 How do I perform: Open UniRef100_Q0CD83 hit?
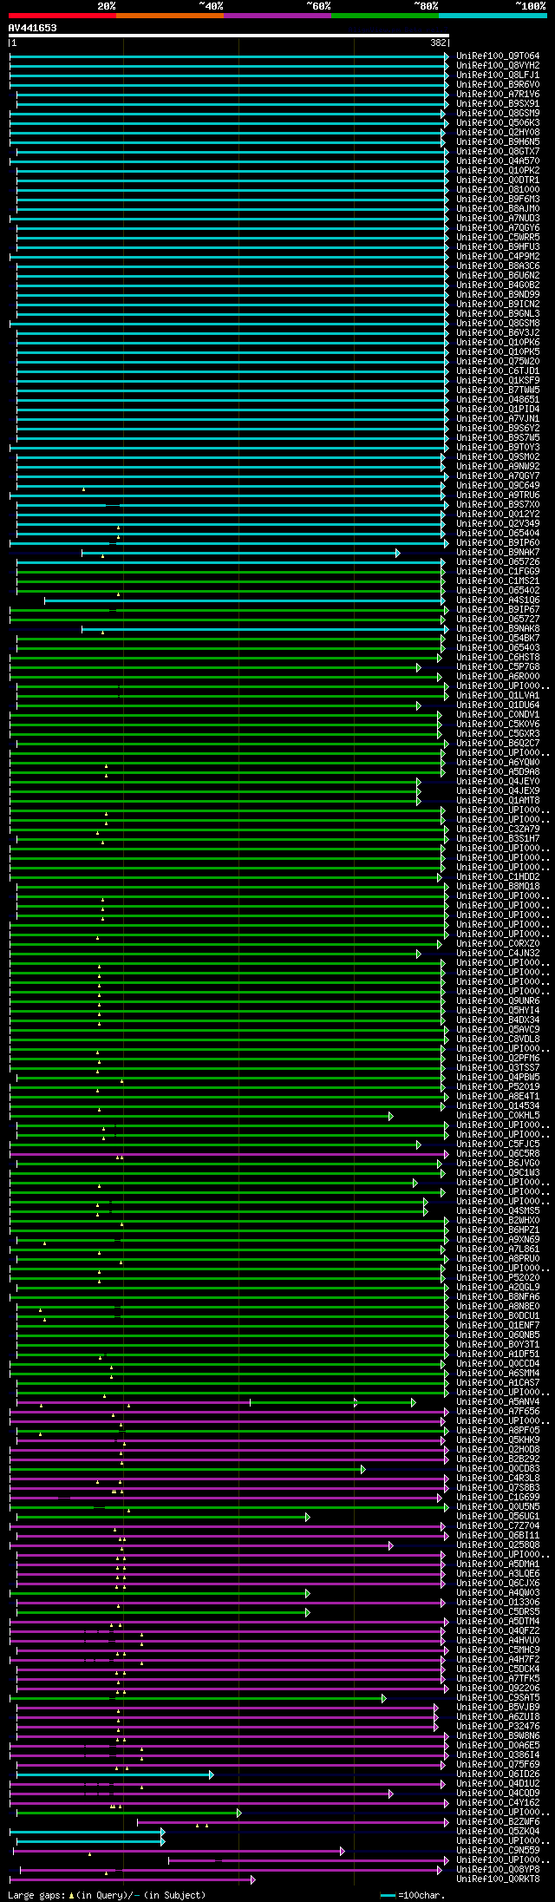498,1469
